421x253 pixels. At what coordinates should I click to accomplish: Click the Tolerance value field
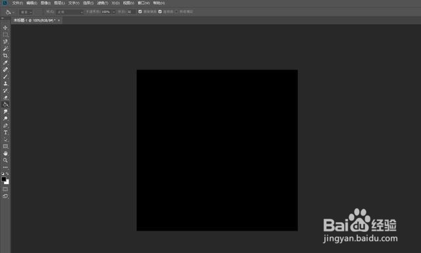[x=131, y=12]
